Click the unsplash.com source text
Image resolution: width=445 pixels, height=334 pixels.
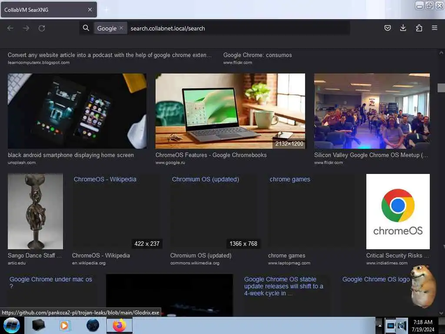point(22,163)
